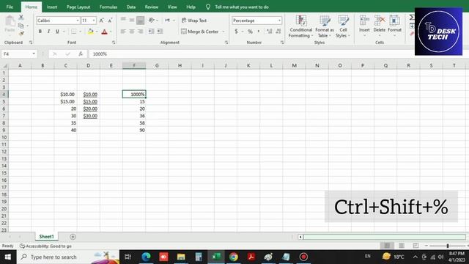Expand Merge & Center options arrow

223,32
